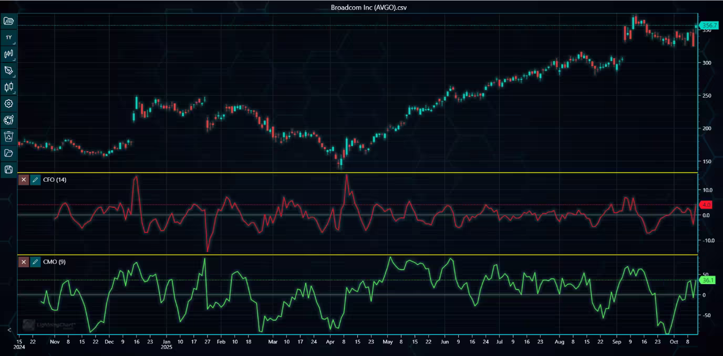Open the 1Y time range selector
Image resolution: width=723 pixels, height=356 pixels.
[8, 37]
